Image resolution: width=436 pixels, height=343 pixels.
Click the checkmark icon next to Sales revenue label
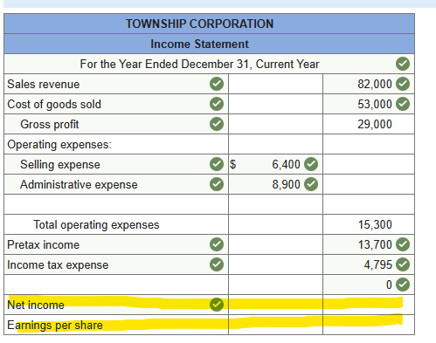217,84
